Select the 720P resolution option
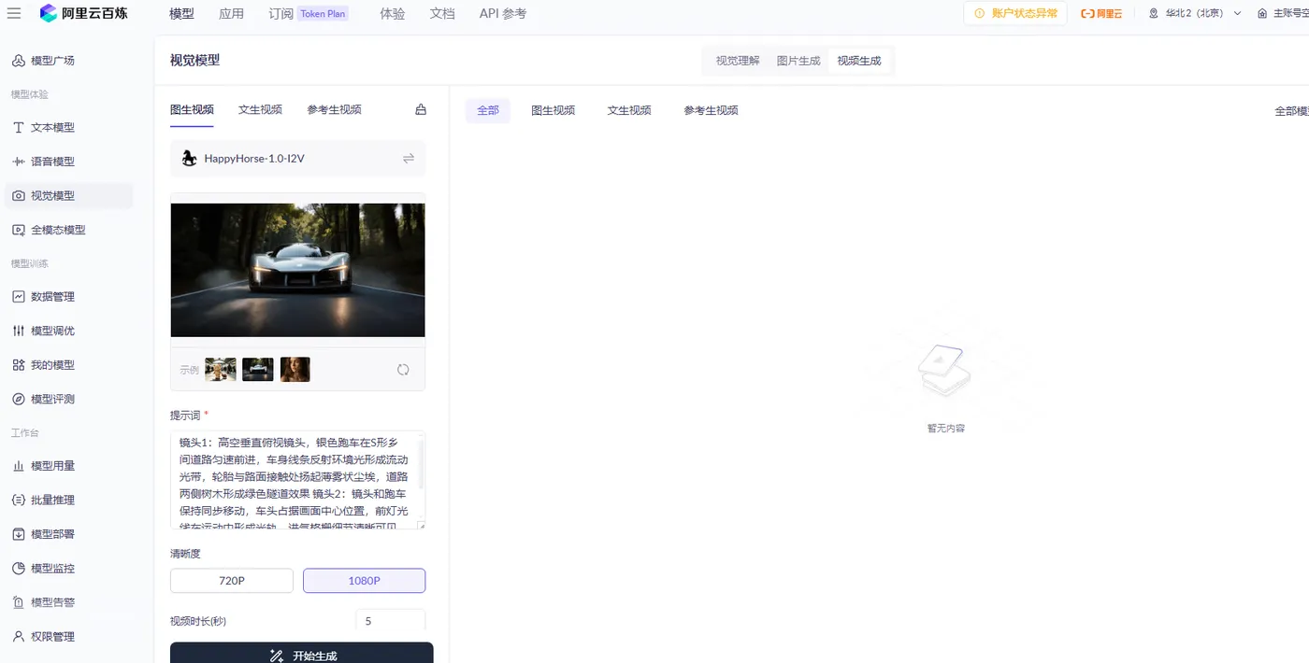This screenshot has height=663, width=1309. pos(231,580)
